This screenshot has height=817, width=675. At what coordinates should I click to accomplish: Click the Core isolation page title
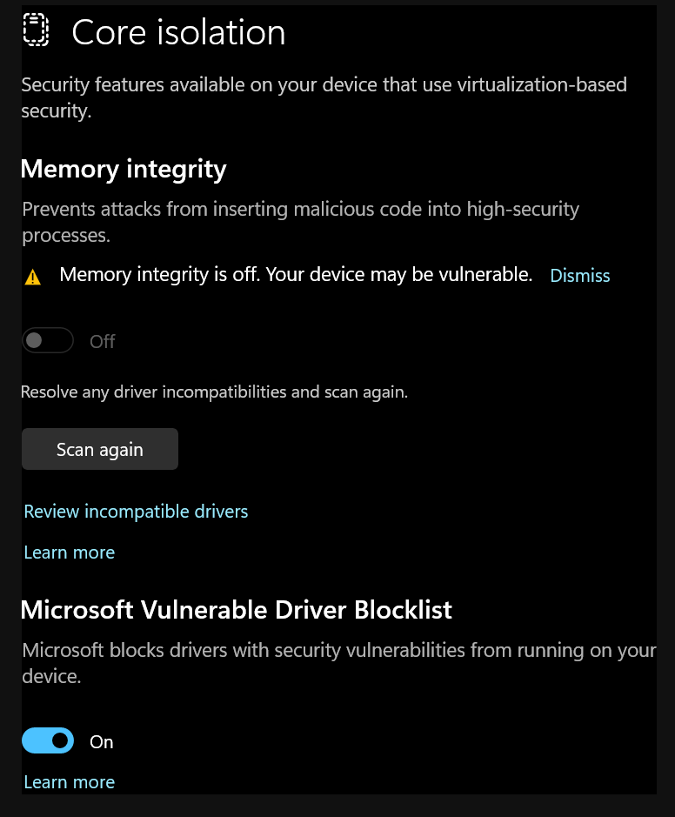coord(178,33)
